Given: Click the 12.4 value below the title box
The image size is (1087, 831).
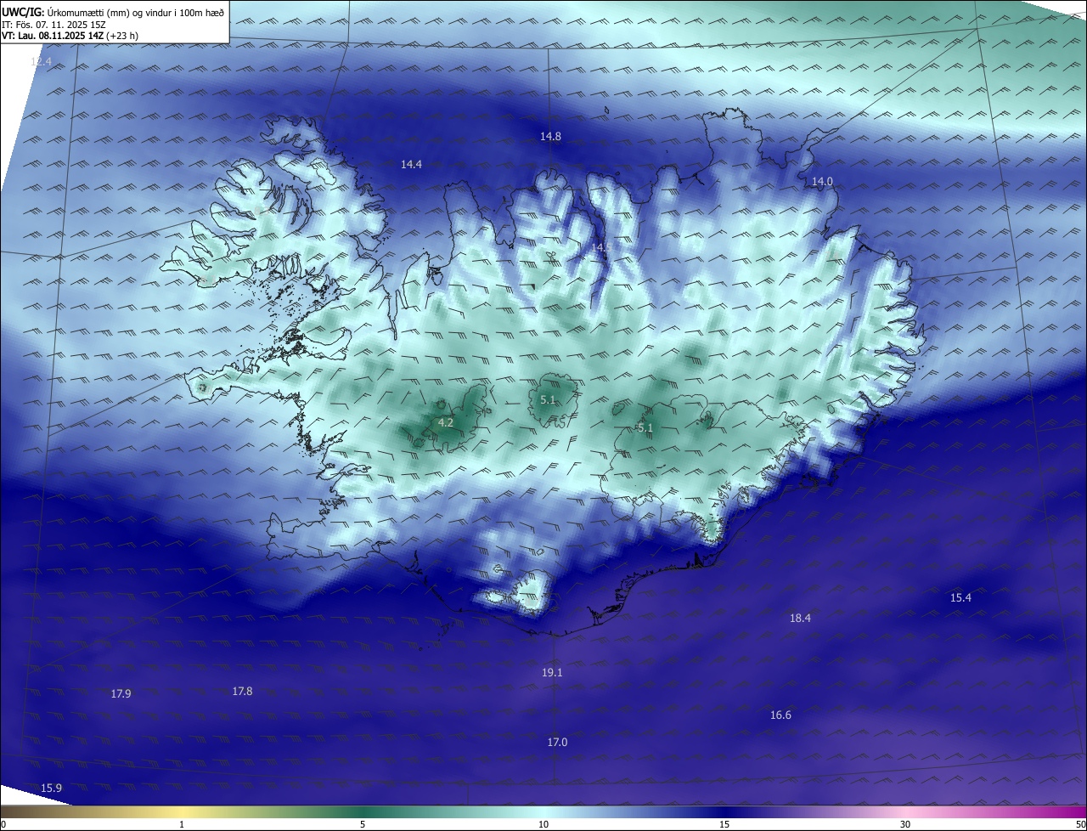Looking at the screenshot, I should [41, 62].
